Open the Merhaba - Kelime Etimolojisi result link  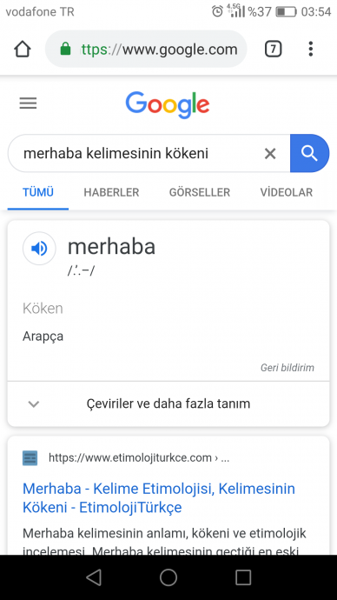(159, 498)
